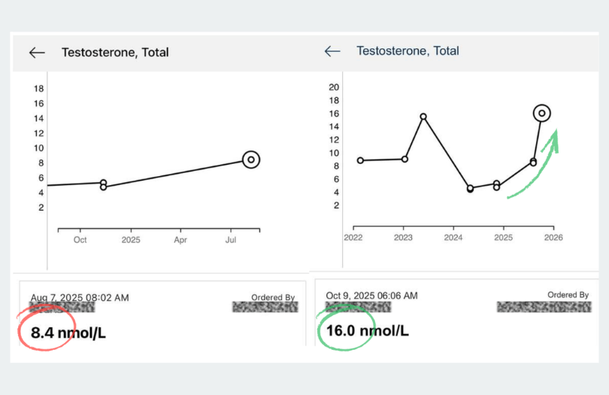
Task: Click the blurred name under left Ordered By
Action: (x=265, y=307)
